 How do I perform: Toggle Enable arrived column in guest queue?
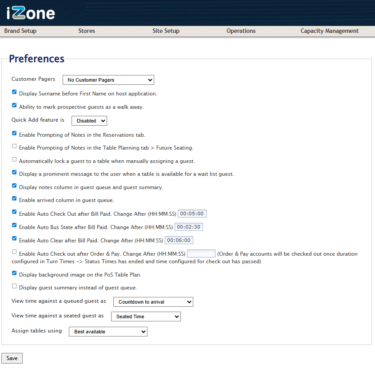coord(15,198)
